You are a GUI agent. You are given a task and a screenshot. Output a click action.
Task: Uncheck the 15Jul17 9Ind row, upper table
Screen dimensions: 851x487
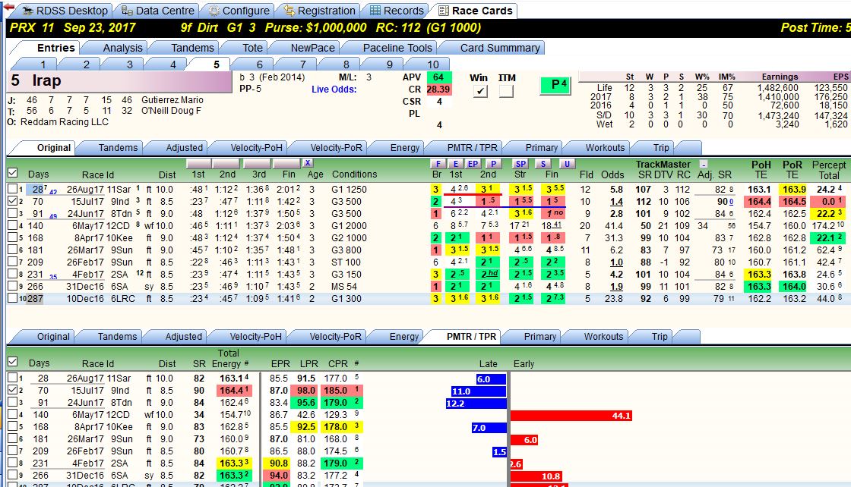(x=12, y=201)
